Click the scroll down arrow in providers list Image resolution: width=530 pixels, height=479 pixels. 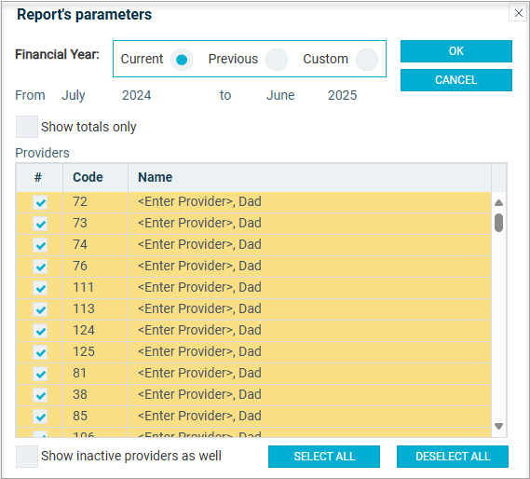pyautogui.click(x=498, y=426)
